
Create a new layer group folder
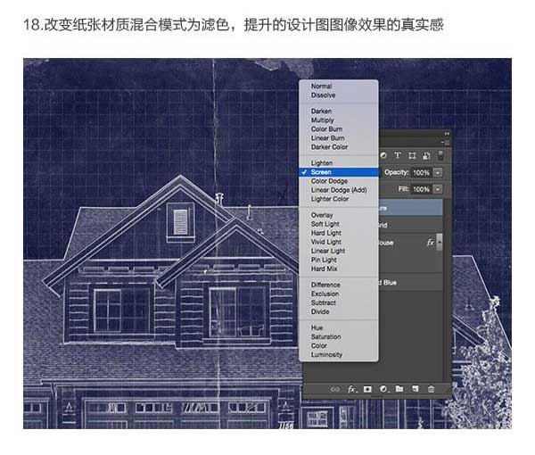pos(399,389)
